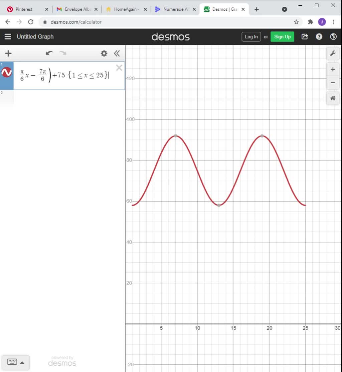This screenshot has height=372, width=342.
Task: Click the Log In button
Action: [251, 37]
